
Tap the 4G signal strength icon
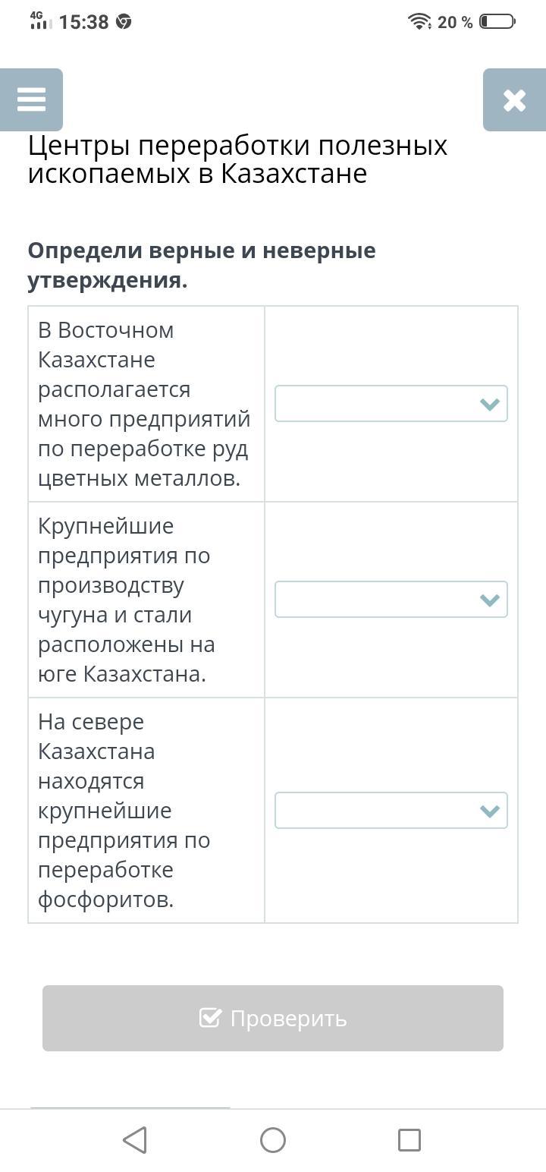point(41,20)
